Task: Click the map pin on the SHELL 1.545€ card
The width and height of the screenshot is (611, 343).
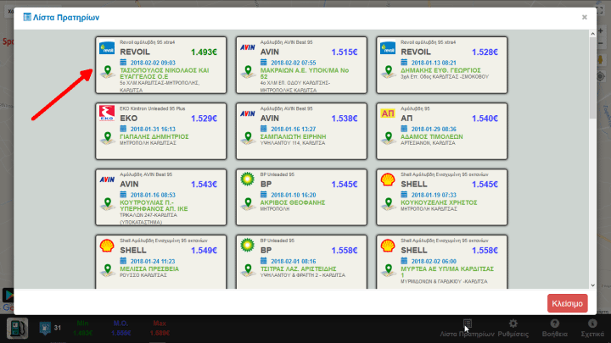Action: point(388,204)
